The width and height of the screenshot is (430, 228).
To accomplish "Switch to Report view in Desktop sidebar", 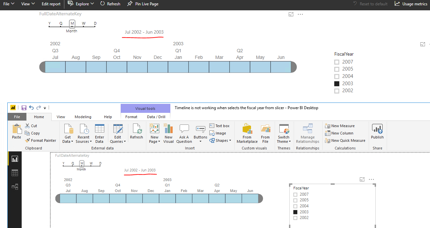I will click(x=15, y=159).
